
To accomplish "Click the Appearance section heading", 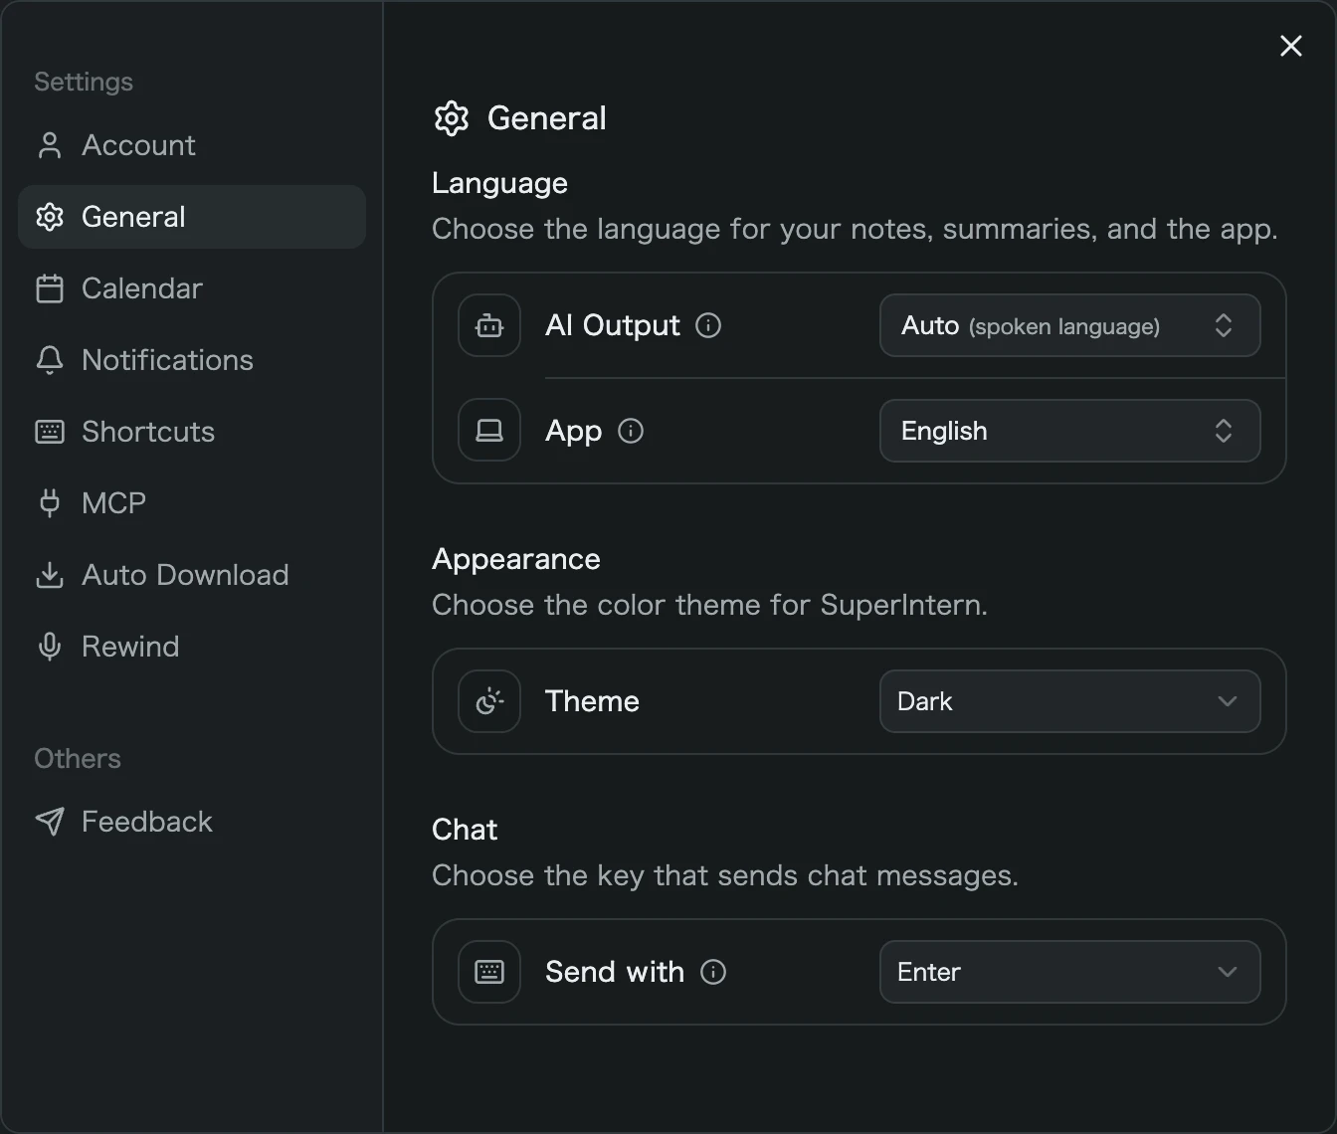I will click(516, 559).
